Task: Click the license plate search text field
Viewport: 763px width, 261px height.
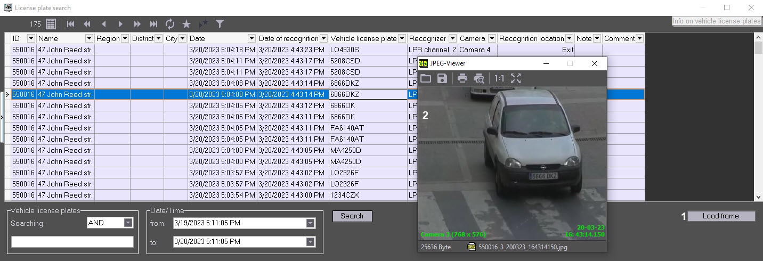Action: click(72, 242)
